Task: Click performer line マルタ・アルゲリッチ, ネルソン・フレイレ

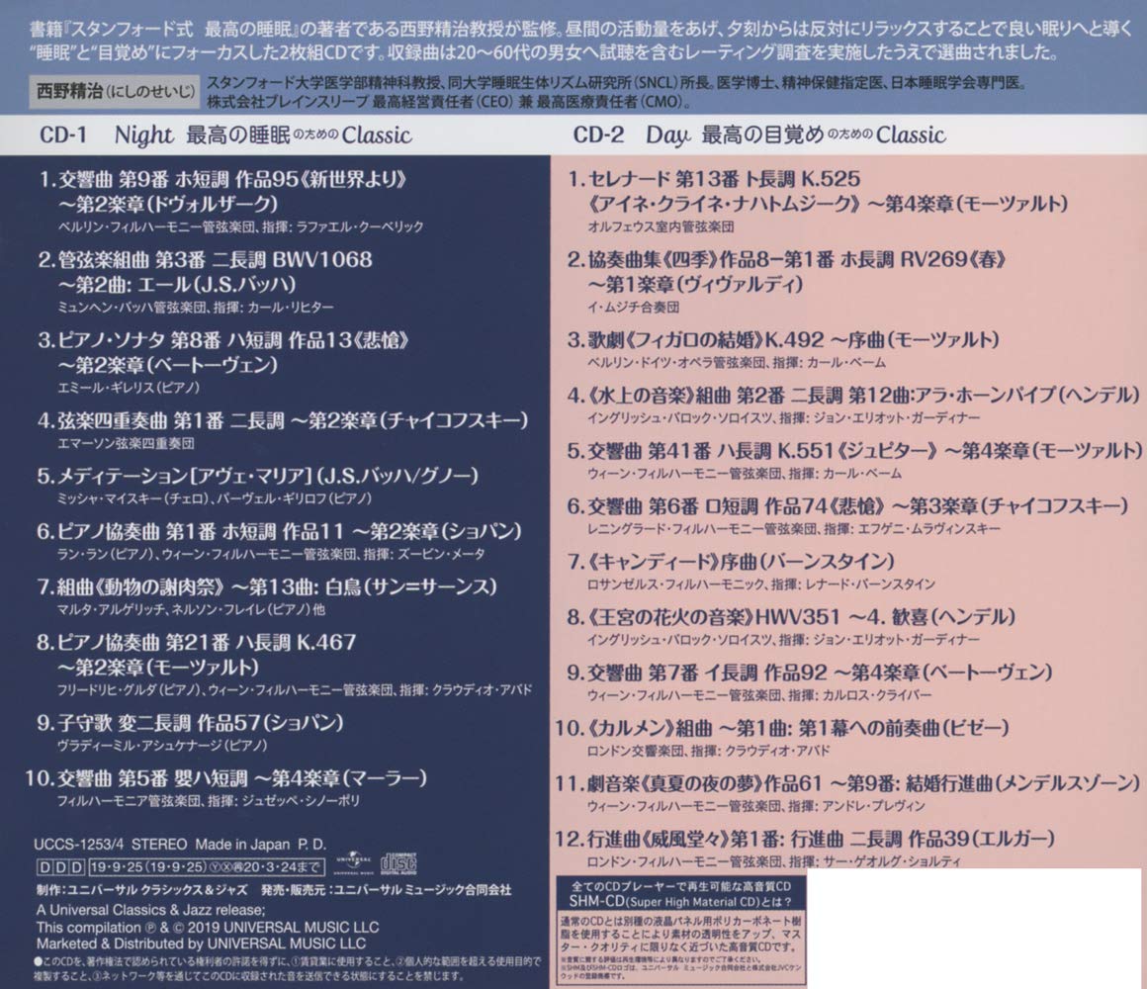Action: [191, 609]
